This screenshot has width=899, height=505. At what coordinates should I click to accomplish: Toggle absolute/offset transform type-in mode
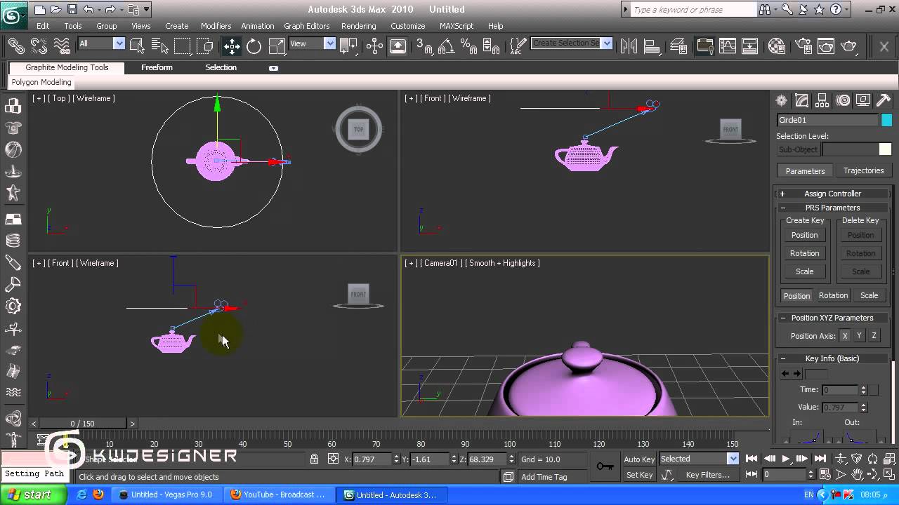[333, 459]
